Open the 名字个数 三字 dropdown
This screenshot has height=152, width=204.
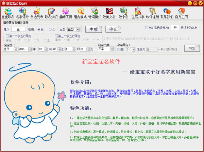click(x=111, y=49)
